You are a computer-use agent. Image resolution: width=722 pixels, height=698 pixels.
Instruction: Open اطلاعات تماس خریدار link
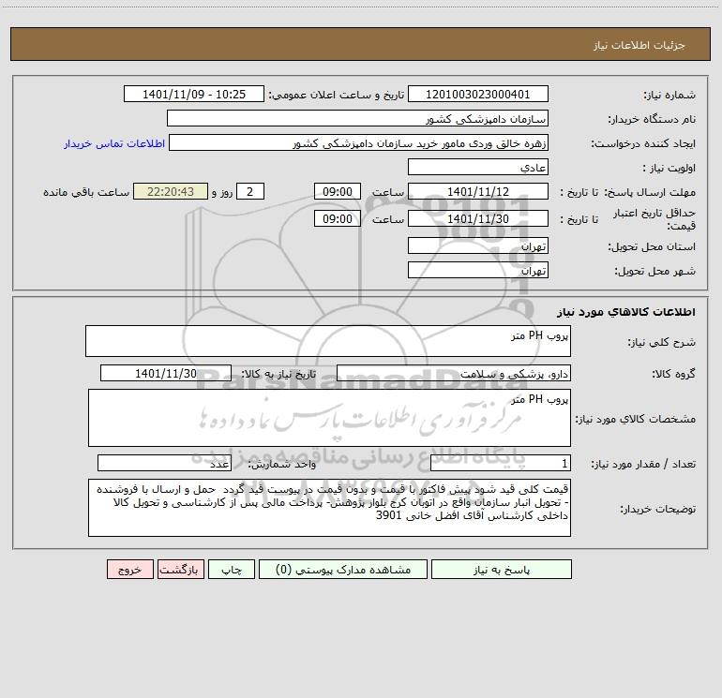click(x=114, y=143)
